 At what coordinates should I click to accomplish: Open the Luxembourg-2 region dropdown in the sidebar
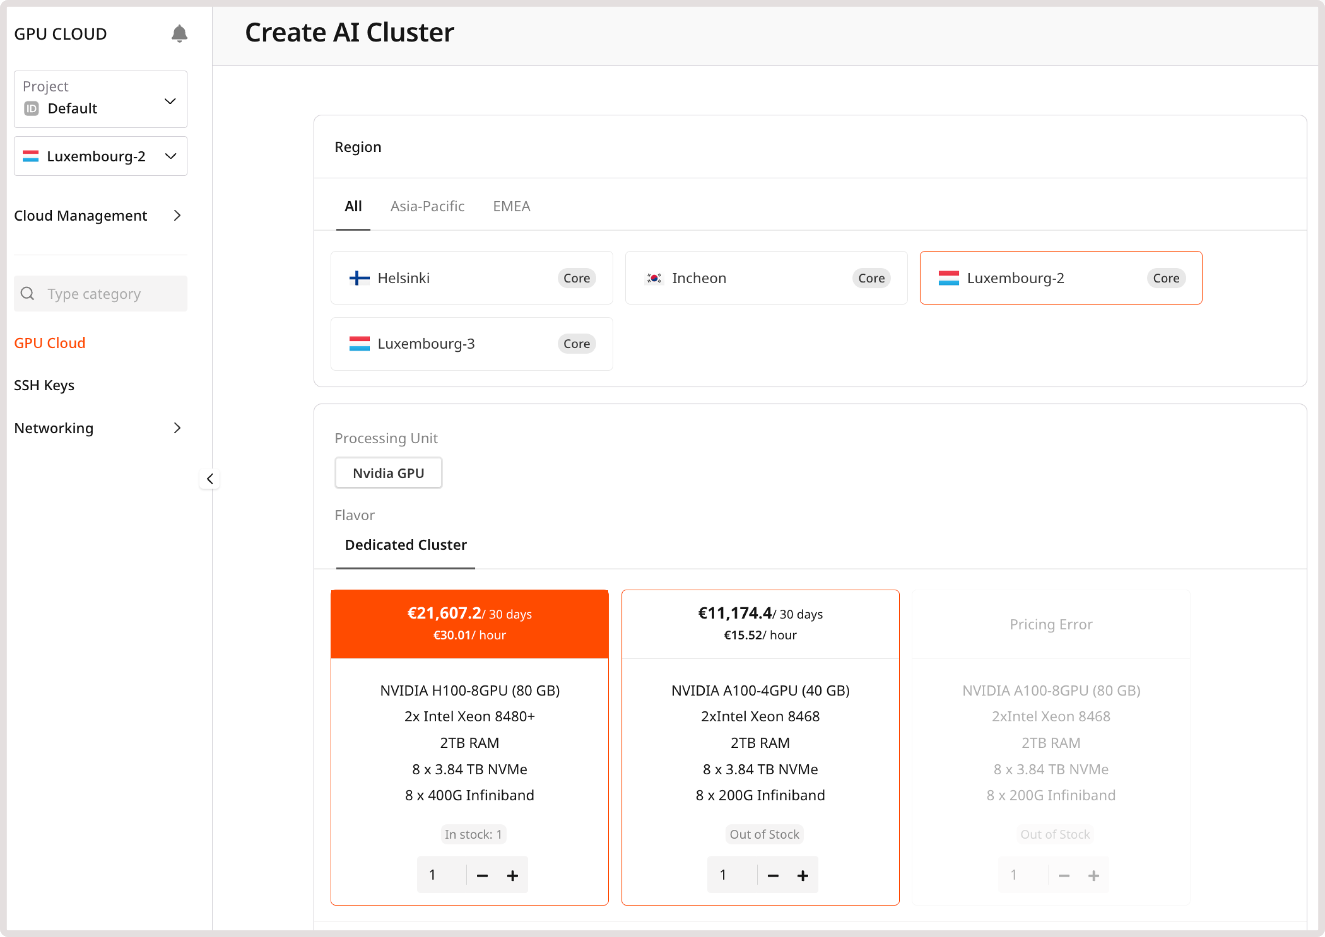pos(101,156)
